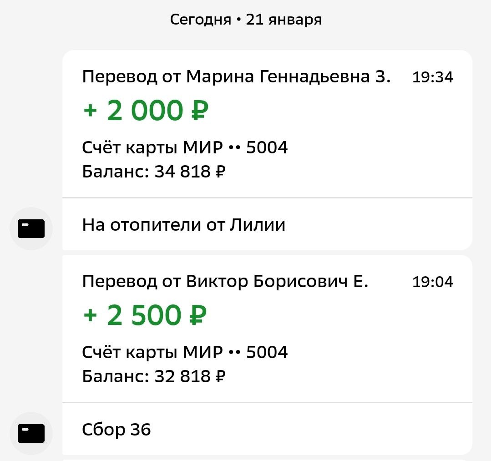Click the ruble sign after balance 34 818
This screenshot has width=491, height=461.
coord(220,172)
